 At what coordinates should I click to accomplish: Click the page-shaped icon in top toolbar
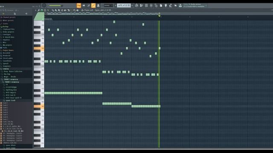[161, 6]
